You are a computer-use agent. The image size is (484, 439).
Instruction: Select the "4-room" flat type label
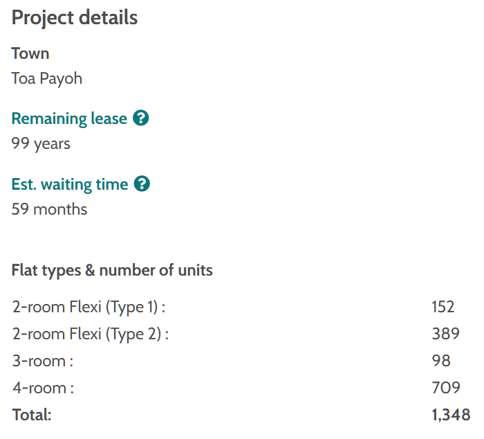(43, 388)
